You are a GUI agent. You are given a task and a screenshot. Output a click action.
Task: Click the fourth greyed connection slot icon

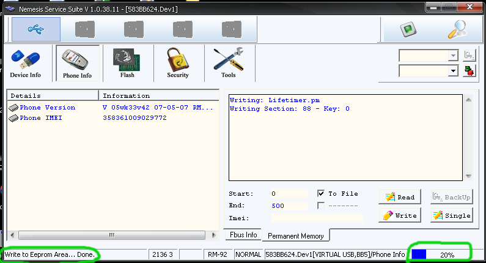183,29
